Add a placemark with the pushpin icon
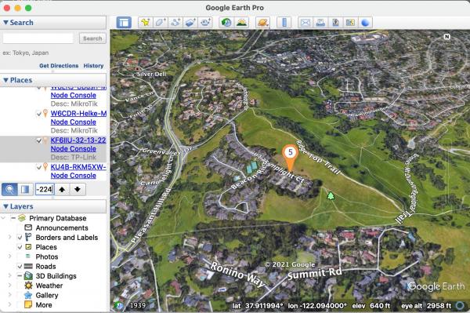The image size is (470, 313). pos(146,23)
